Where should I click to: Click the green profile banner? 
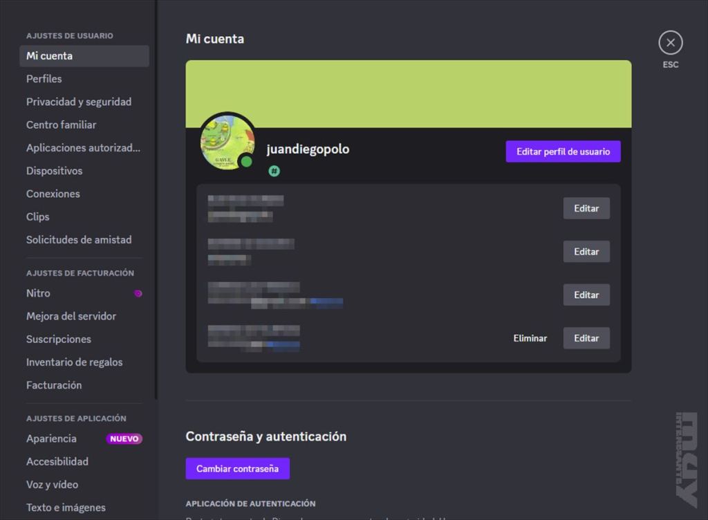409,94
